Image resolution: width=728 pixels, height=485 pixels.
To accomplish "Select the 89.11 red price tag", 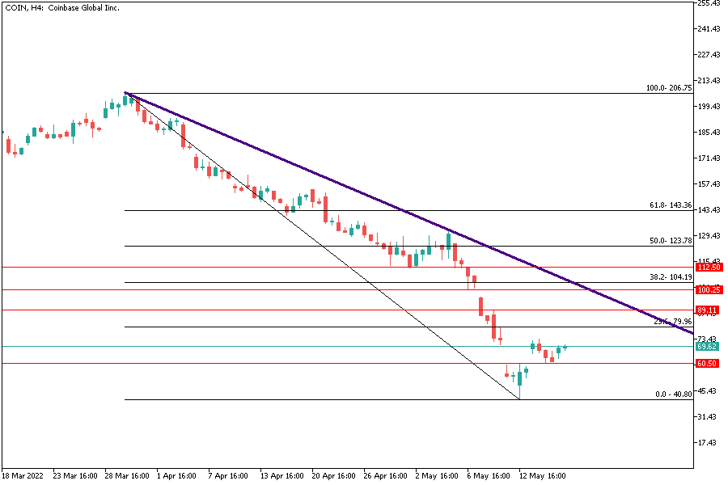I will [709, 310].
